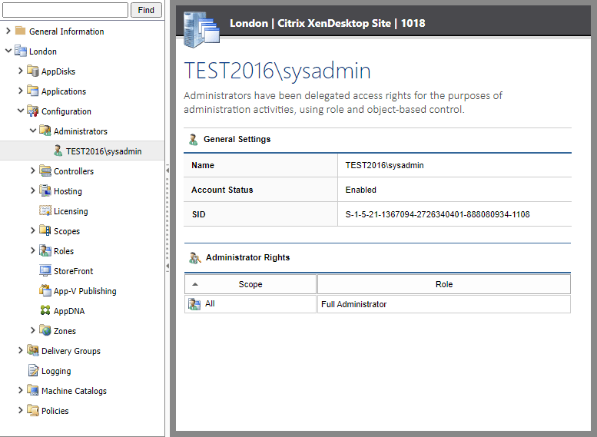Select the AppDNA tree label
Screen dimensions: 597x437
(69, 311)
